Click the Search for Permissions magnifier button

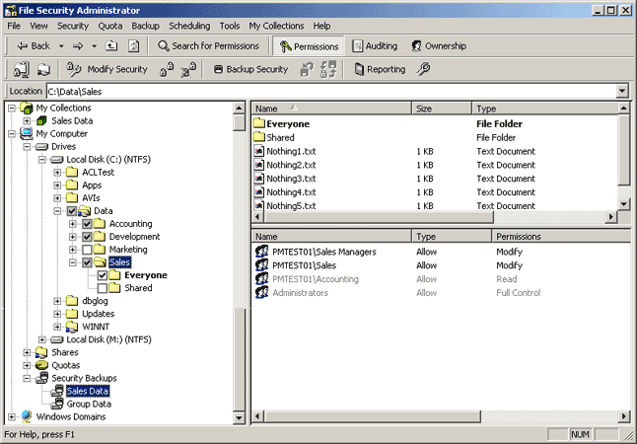208,46
